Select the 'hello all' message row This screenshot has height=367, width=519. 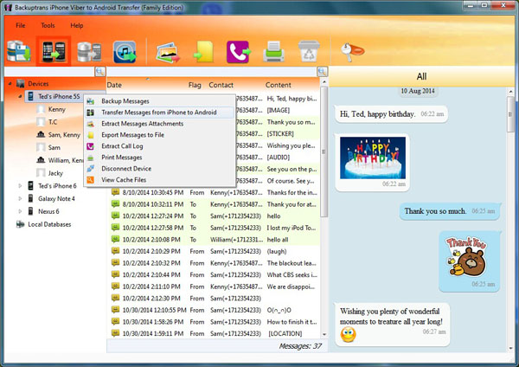pos(215,240)
